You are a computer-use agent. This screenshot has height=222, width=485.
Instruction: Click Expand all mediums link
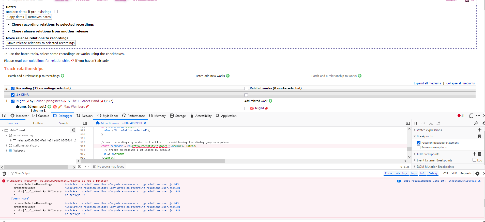click(427, 83)
